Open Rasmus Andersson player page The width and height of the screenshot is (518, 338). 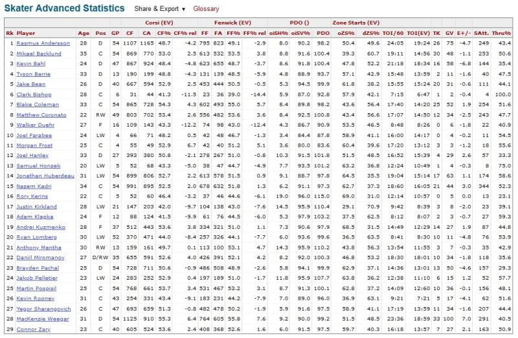click(43, 43)
